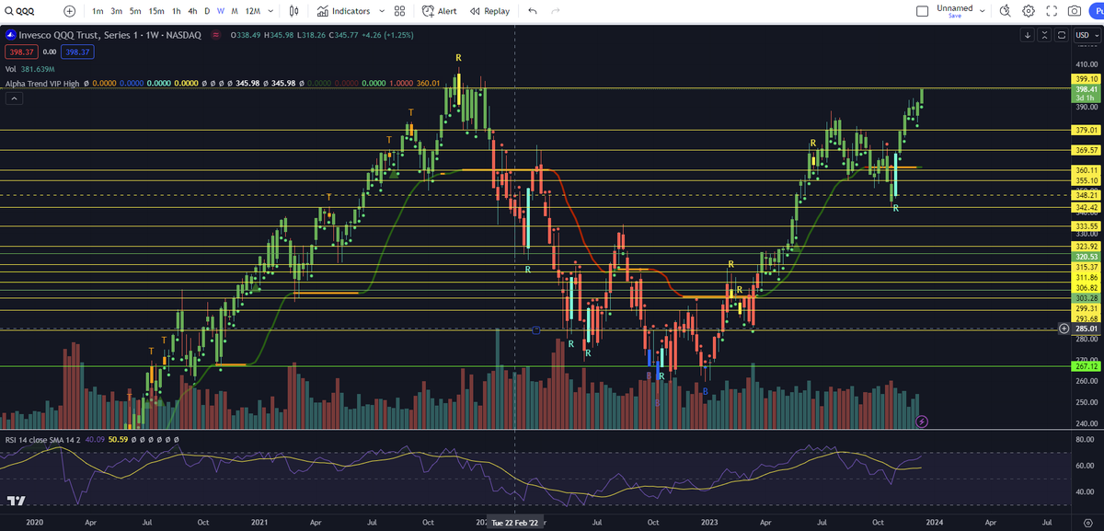Undo the last chart action

click(533, 11)
